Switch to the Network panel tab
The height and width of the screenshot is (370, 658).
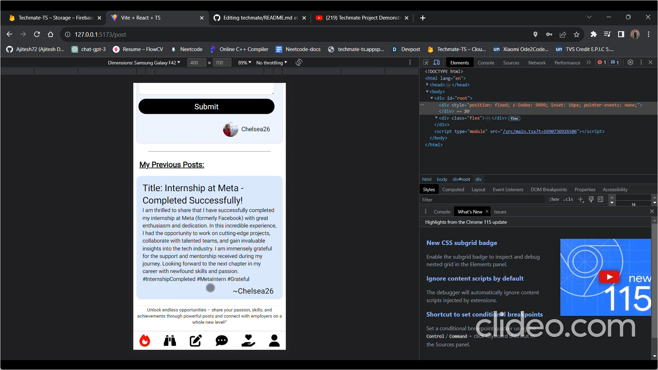(537, 63)
